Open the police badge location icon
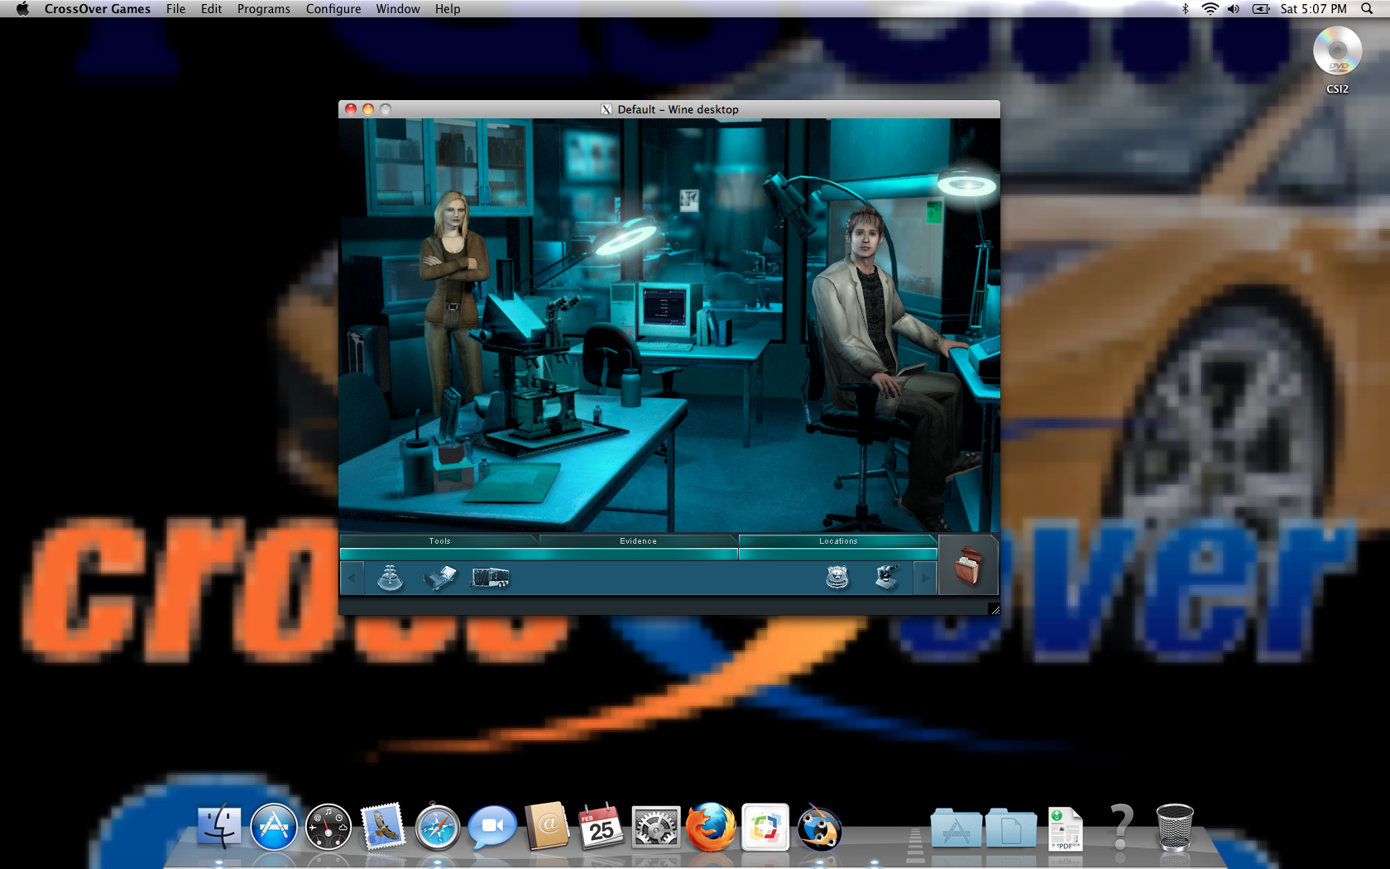Viewport: 1390px width, 869px height. (x=837, y=577)
